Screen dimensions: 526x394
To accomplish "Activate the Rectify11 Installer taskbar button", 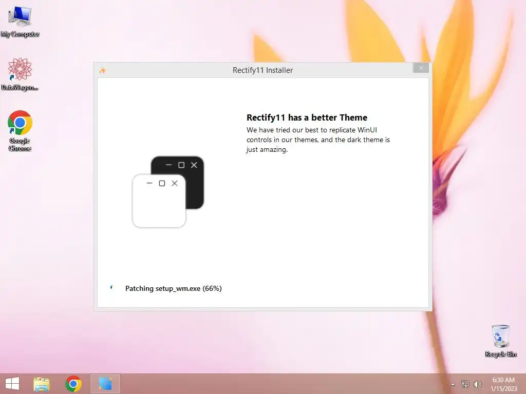I will (105, 384).
